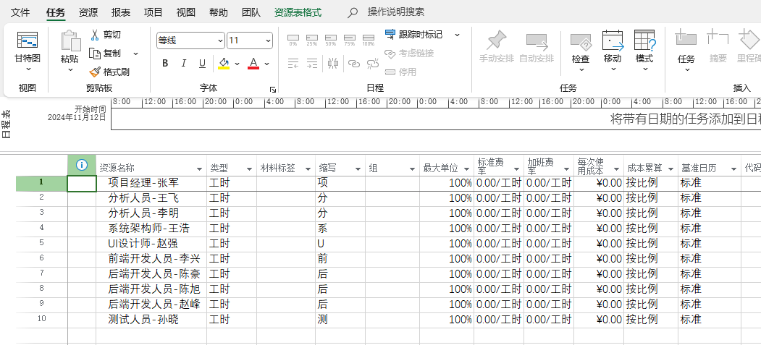761x345 pixels.
Task: Open font color dropdown arrow
Action: (267, 64)
